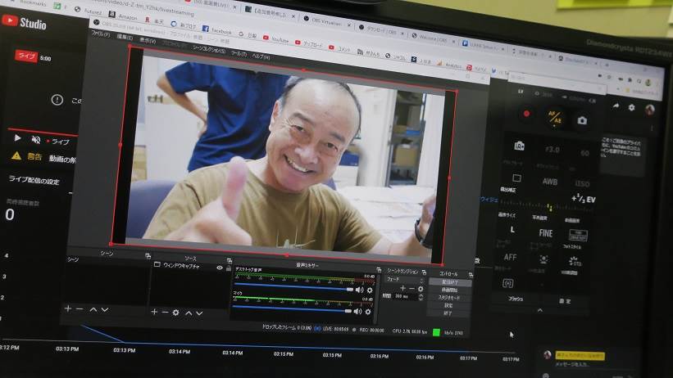Open the STD photo style setting
The image size is (673, 378).
click(574, 261)
